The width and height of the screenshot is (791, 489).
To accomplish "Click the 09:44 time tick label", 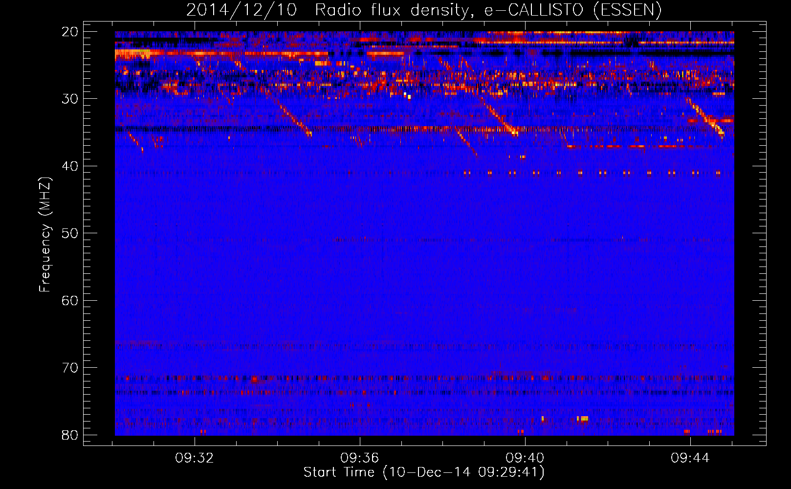I will coord(690,458).
